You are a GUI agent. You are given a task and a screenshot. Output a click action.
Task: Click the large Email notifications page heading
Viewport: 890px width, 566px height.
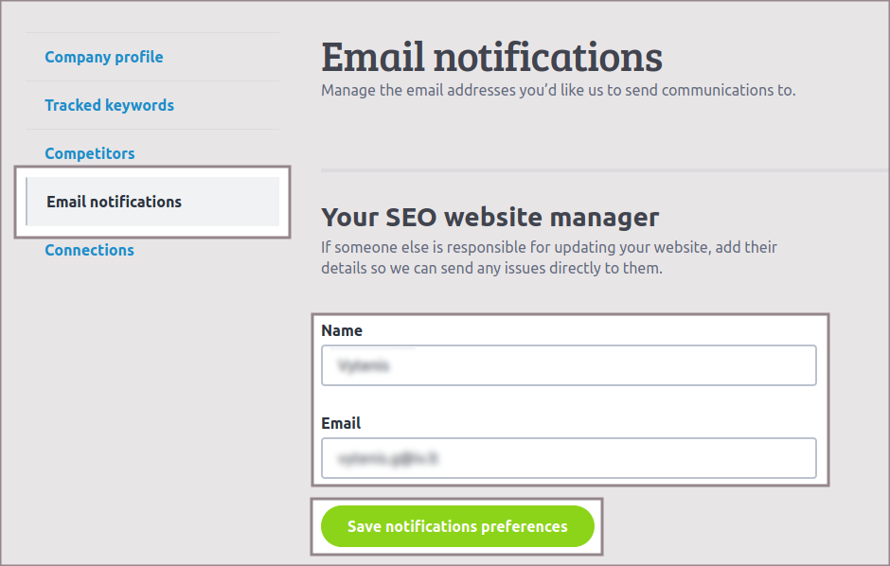coord(491,57)
